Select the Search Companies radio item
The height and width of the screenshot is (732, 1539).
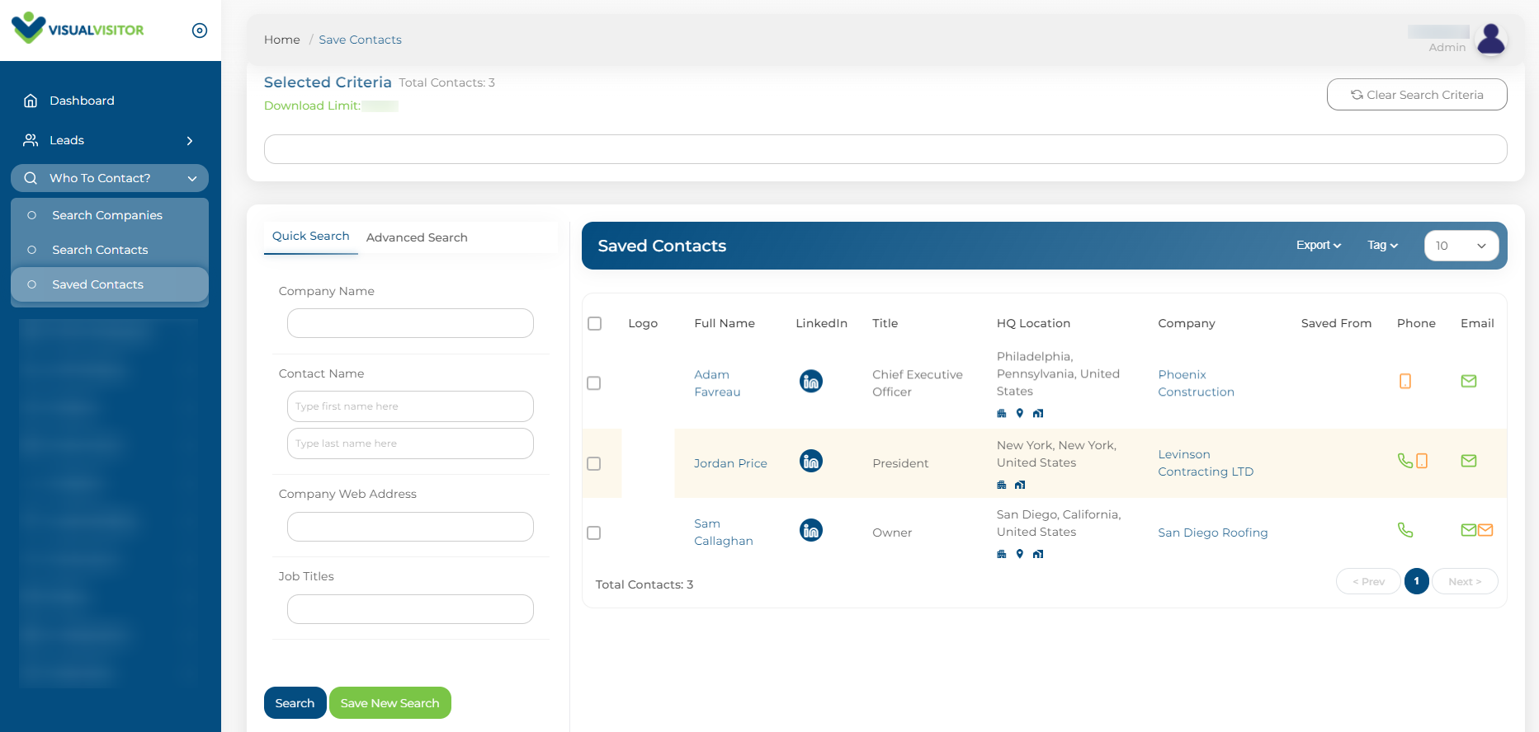click(x=110, y=215)
